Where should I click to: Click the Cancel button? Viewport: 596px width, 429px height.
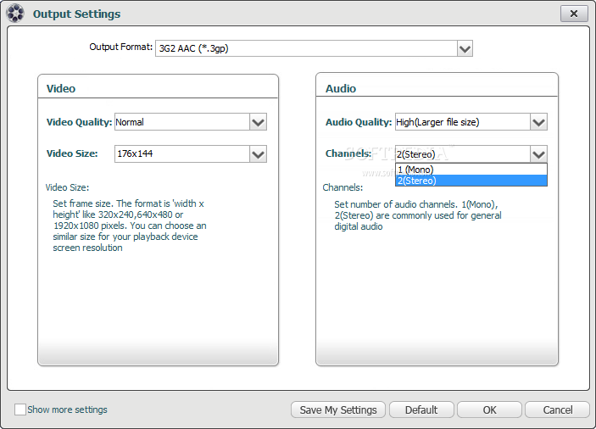tap(557, 409)
